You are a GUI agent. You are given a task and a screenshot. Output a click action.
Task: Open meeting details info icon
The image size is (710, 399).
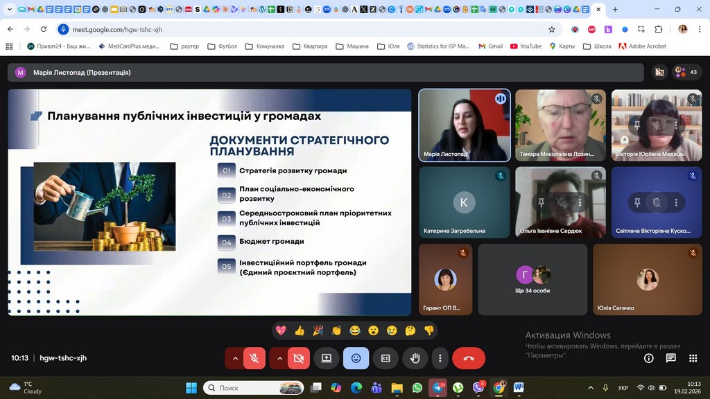tap(649, 358)
